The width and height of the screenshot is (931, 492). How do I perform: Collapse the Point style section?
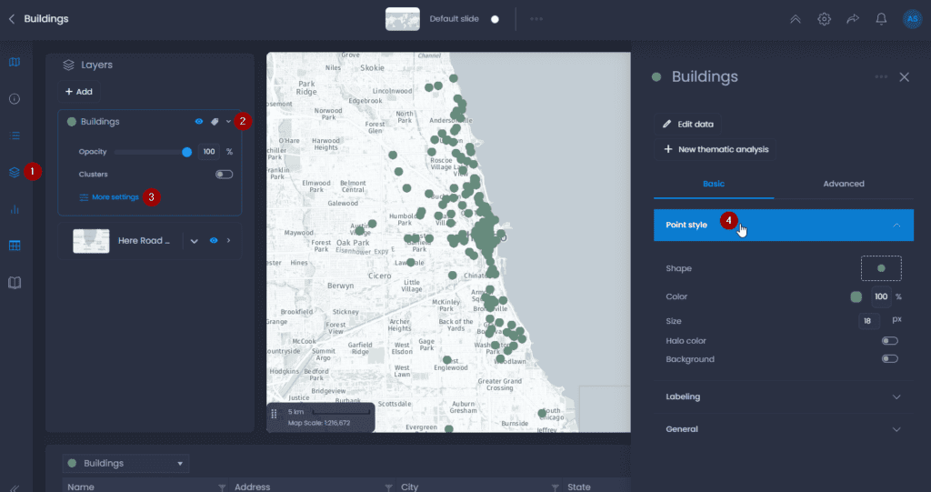pyautogui.click(x=784, y=225)
